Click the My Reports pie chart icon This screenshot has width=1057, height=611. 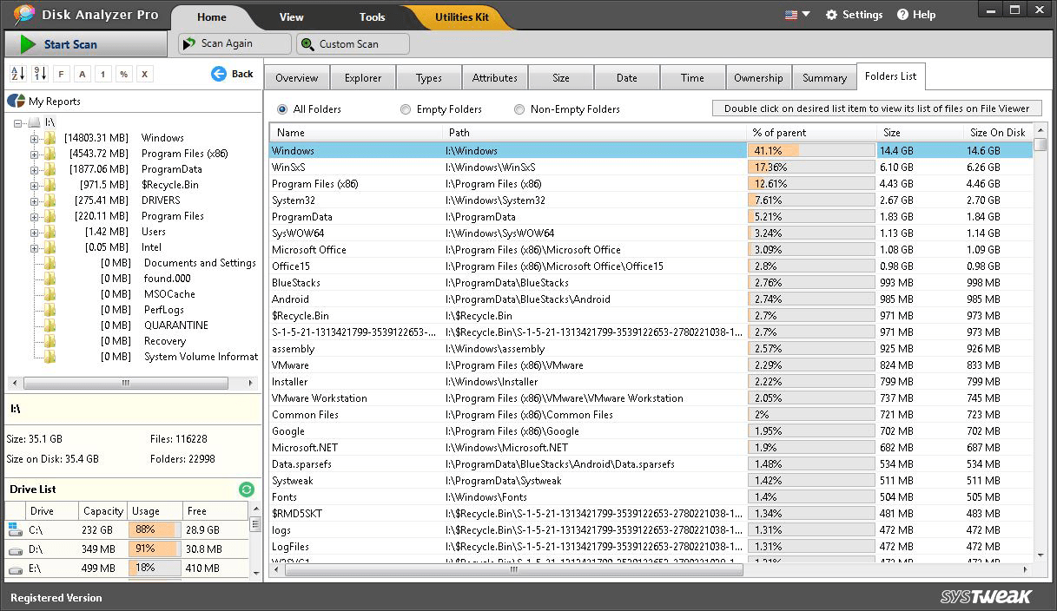point(17,102)
